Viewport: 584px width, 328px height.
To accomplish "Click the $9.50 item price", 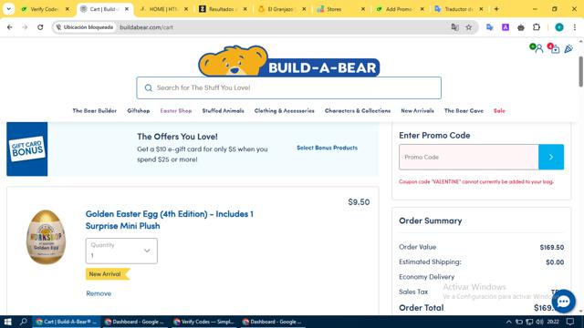I will point(359,202).
